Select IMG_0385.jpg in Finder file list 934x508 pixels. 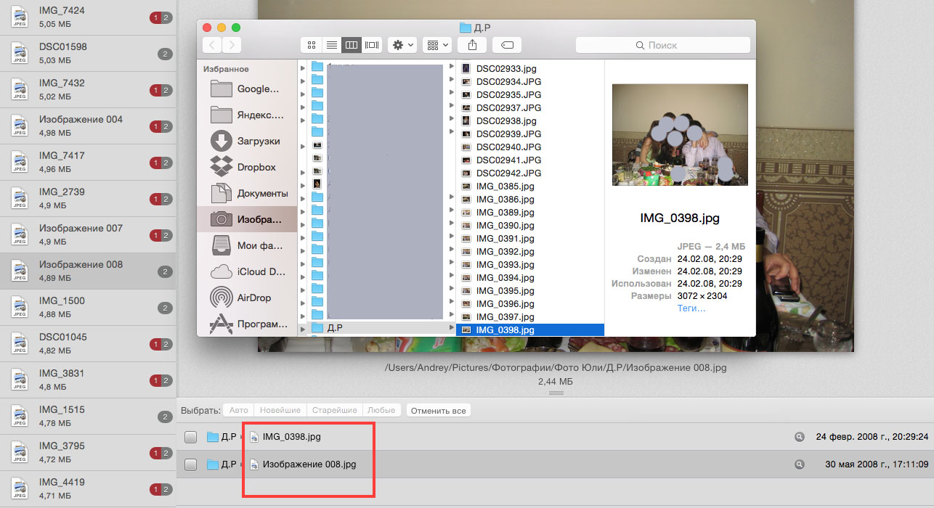(530, 186)
